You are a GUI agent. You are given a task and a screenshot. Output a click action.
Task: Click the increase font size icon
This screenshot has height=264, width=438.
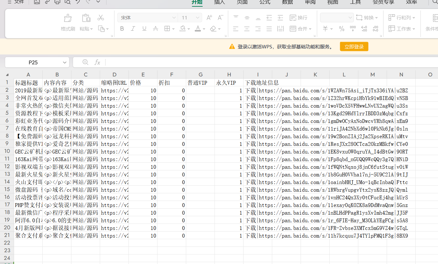209,18
